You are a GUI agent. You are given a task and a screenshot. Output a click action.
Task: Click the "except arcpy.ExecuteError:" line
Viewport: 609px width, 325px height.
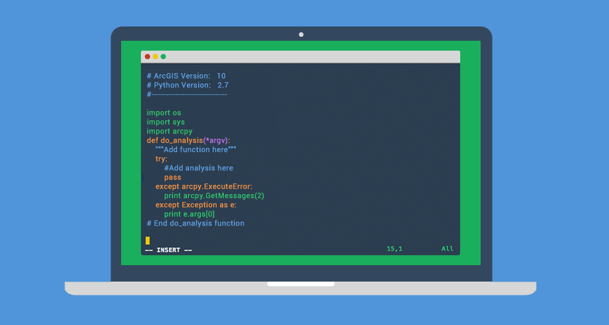(x=203, y=186)
